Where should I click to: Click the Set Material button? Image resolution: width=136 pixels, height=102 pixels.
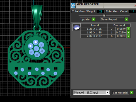point(121,93)
